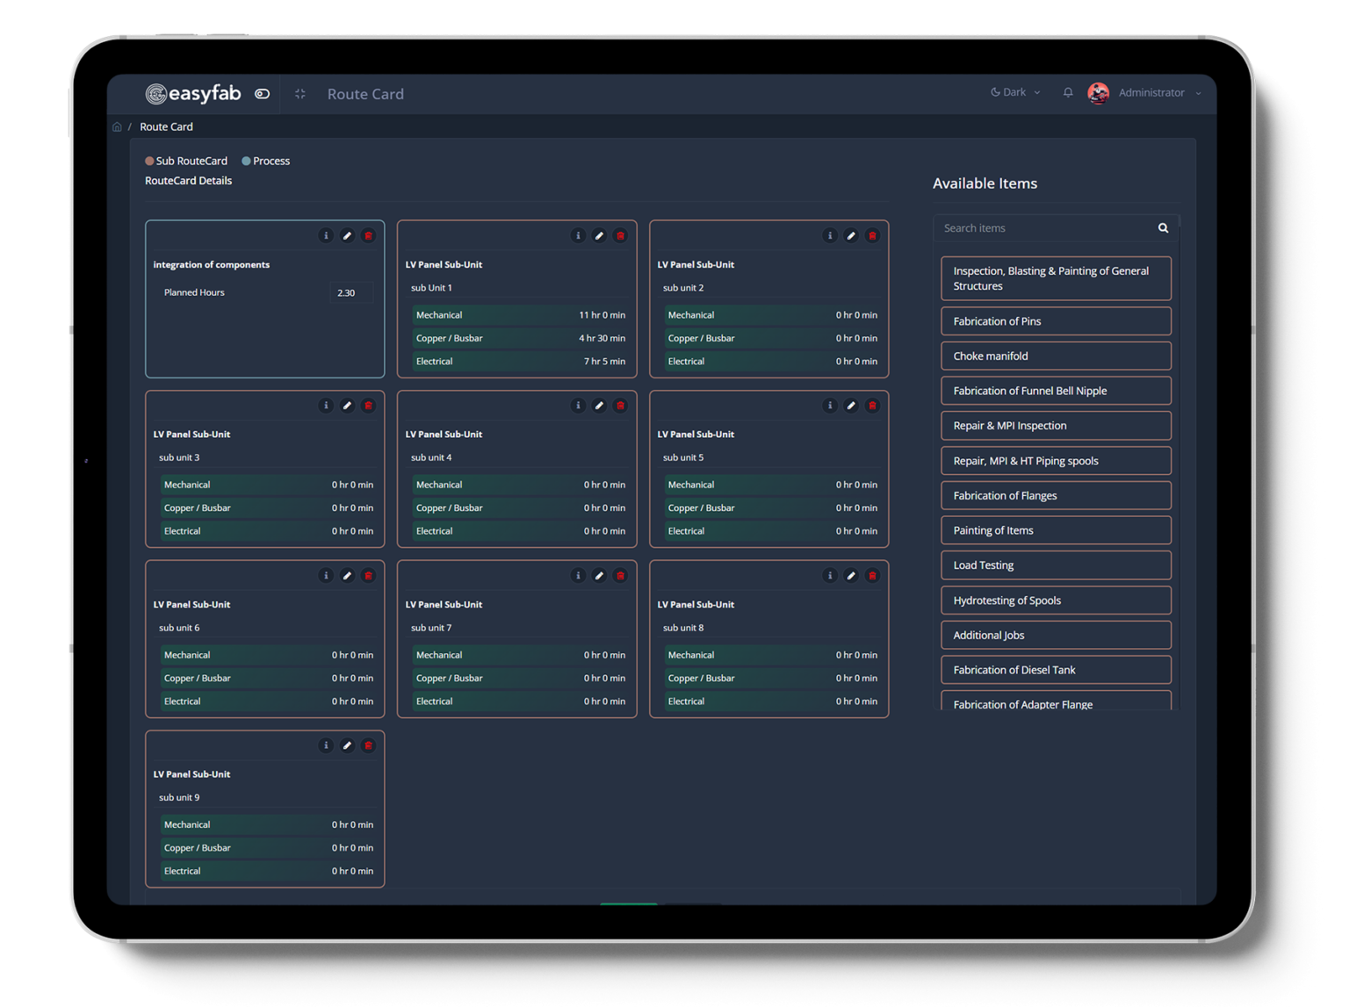
Task: Show info for sub Unit 1 card
Action: tap(578, 235)
